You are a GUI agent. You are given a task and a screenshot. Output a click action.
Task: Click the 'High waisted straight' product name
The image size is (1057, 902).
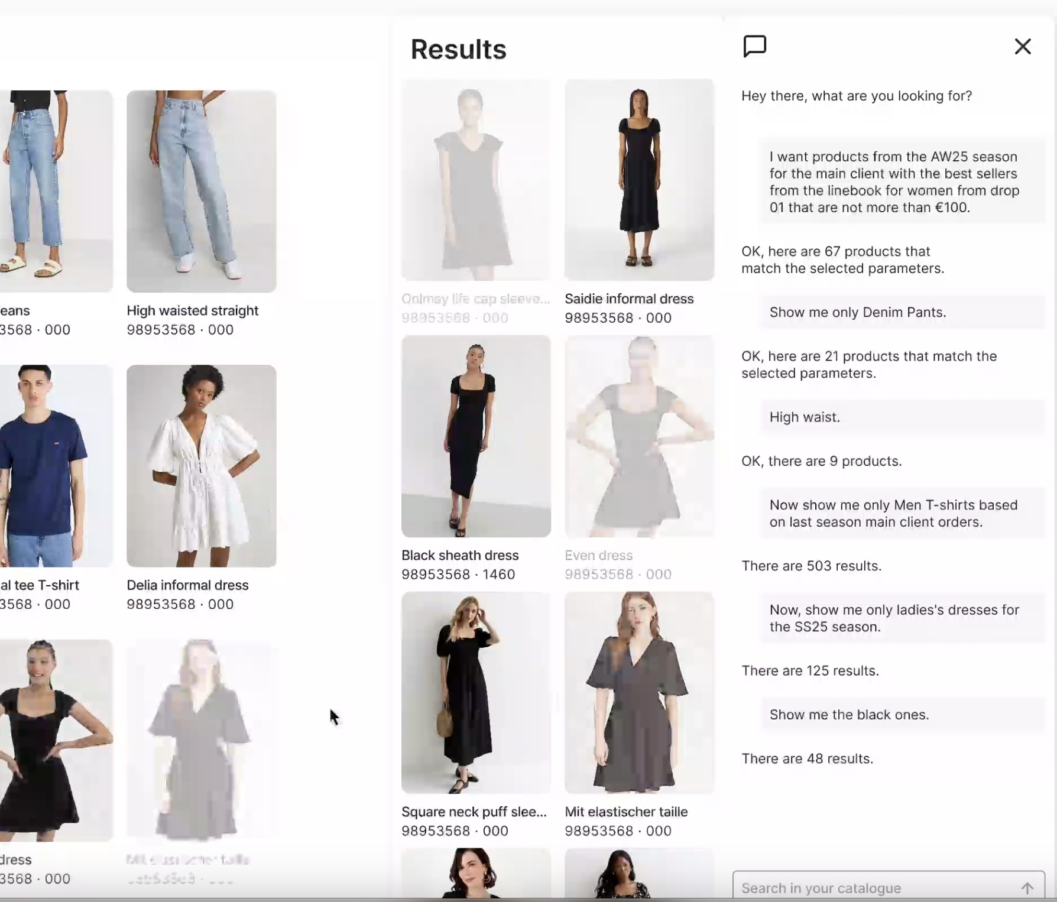193,311
